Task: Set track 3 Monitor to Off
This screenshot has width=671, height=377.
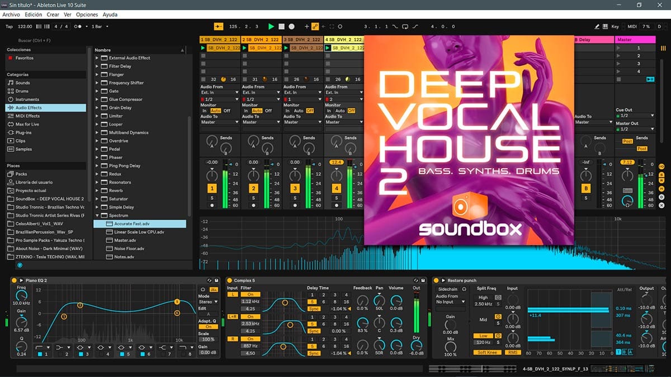Action: (x=310, y=111)
